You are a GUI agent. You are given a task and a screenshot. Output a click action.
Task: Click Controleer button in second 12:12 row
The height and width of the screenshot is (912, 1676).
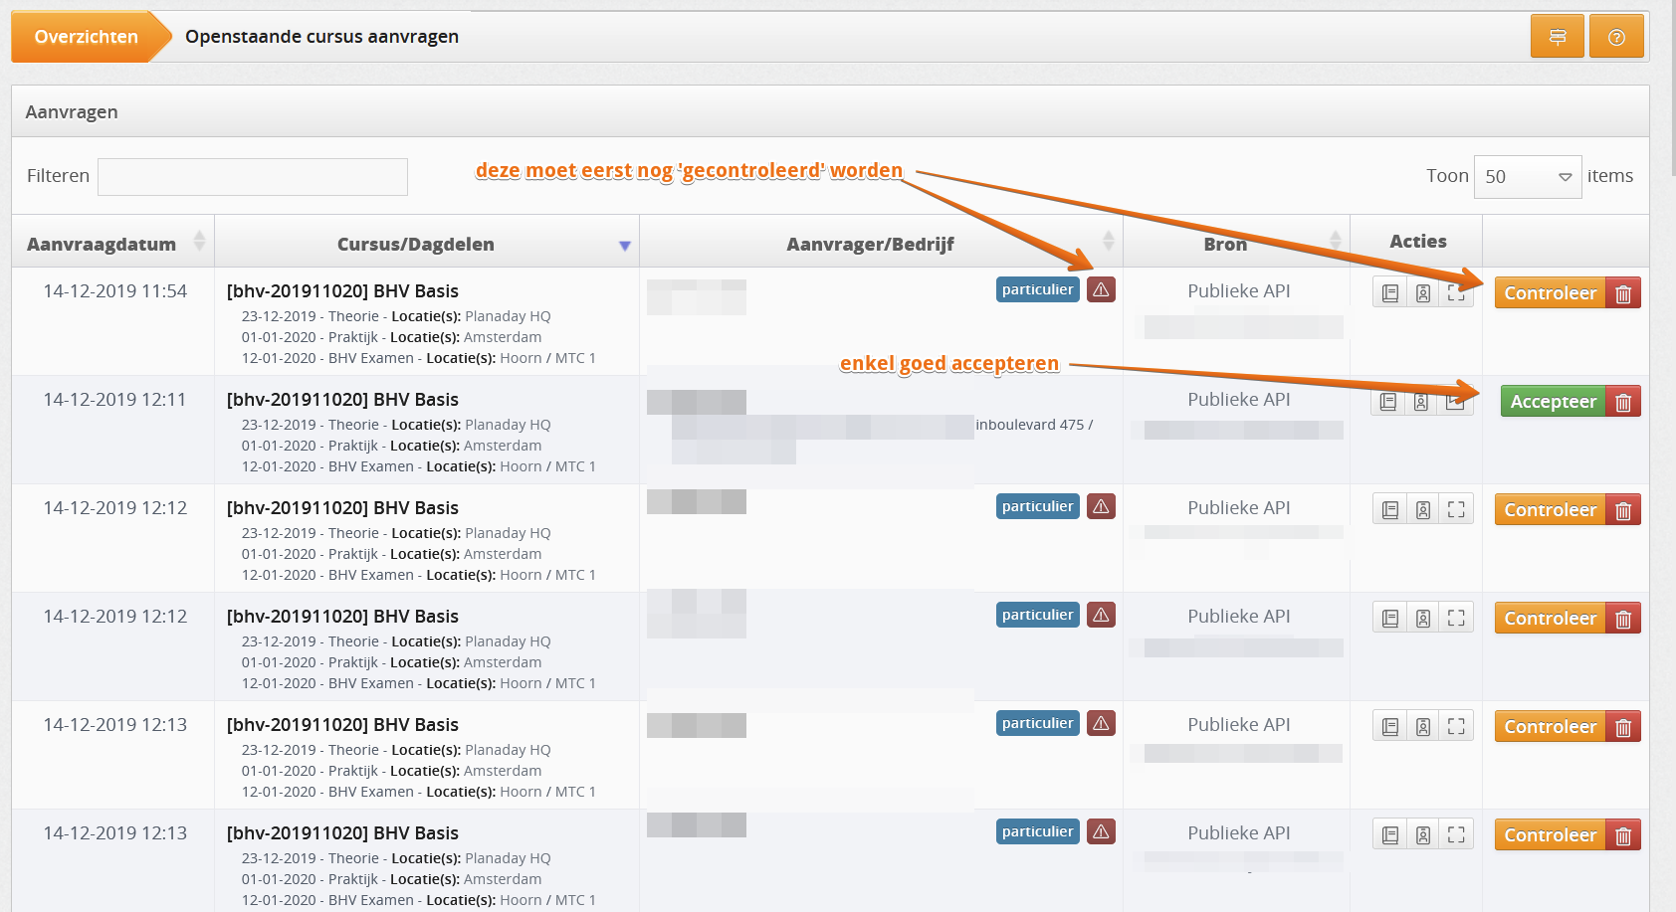[1550, 619]
